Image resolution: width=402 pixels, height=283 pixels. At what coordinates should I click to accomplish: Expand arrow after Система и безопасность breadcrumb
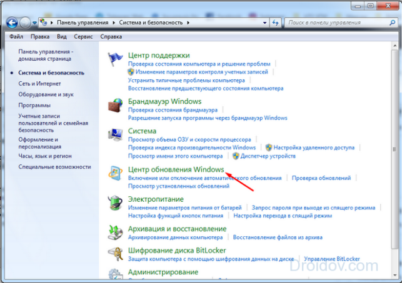tap(188, 22)
